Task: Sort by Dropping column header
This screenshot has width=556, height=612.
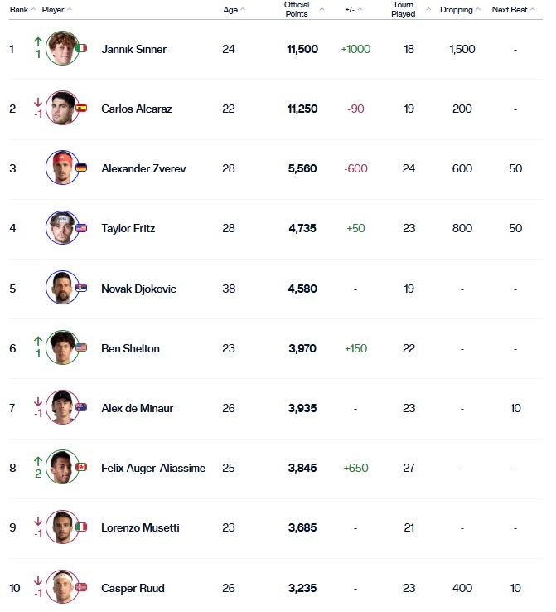Action: (457, 10)
